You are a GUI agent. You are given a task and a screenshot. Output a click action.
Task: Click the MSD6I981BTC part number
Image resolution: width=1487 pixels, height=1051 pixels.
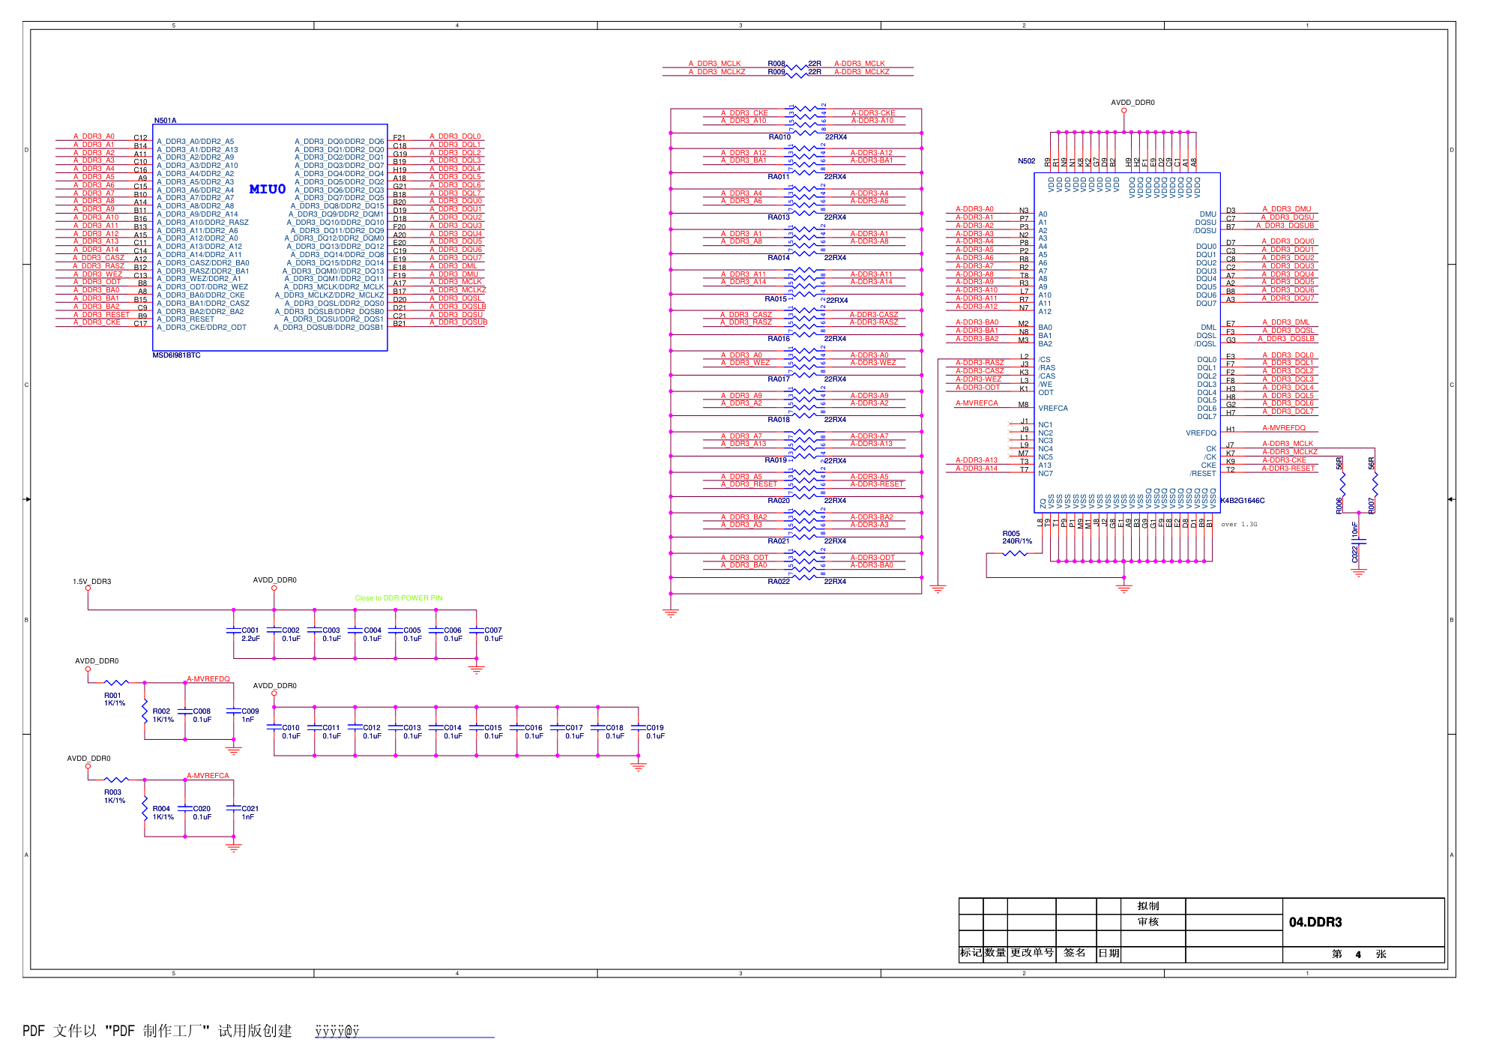point(176,355)
